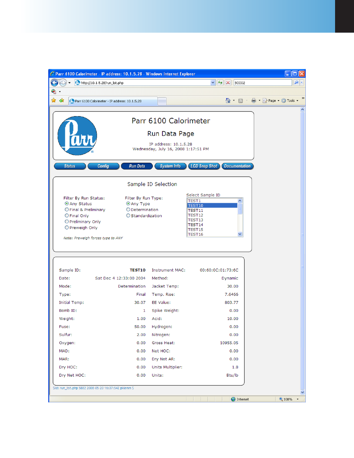
Task: Click the Internet zone globe icon
Action: [233, 399]
